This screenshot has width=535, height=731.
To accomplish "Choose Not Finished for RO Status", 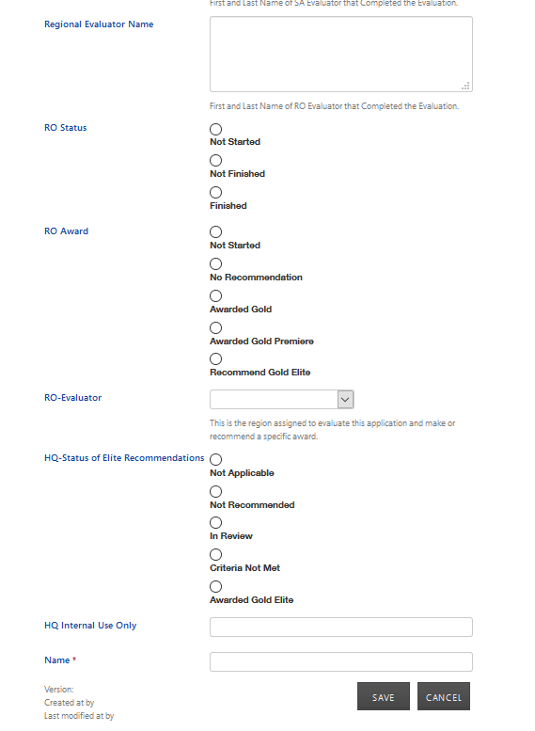I will [x=215, y=160].
